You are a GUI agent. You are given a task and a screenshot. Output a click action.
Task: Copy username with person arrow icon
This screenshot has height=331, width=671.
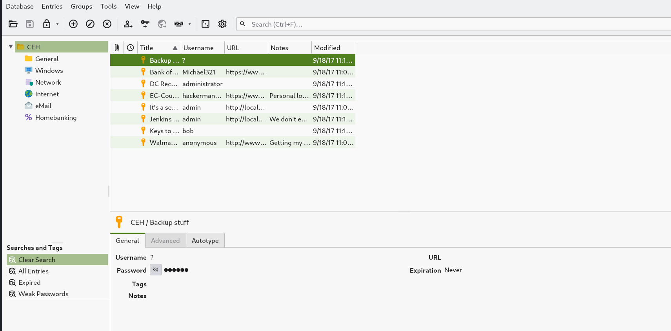click(x=128, y=24)
